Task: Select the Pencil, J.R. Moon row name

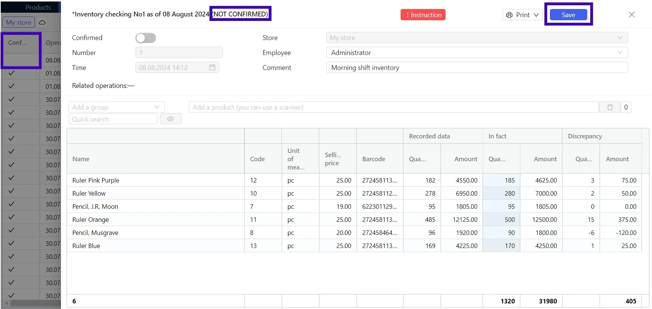Action: pyautogui.click(x=95, y=206)
